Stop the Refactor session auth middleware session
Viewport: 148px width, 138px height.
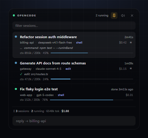131,43
